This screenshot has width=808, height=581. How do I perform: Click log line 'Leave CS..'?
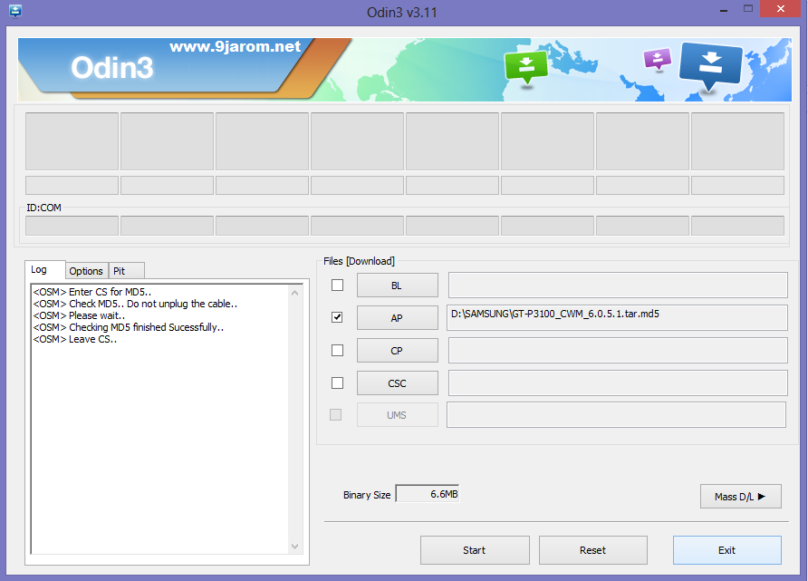click(x=74, y=339)
